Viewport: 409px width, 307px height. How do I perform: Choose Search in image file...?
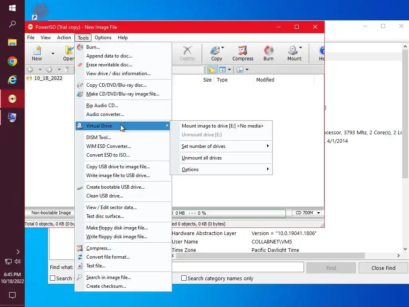pos(123,277)
